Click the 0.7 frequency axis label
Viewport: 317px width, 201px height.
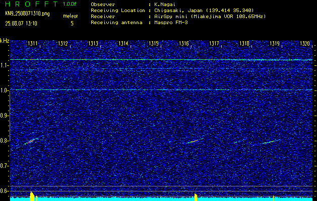pyautogui.click(x=4, y=166)
